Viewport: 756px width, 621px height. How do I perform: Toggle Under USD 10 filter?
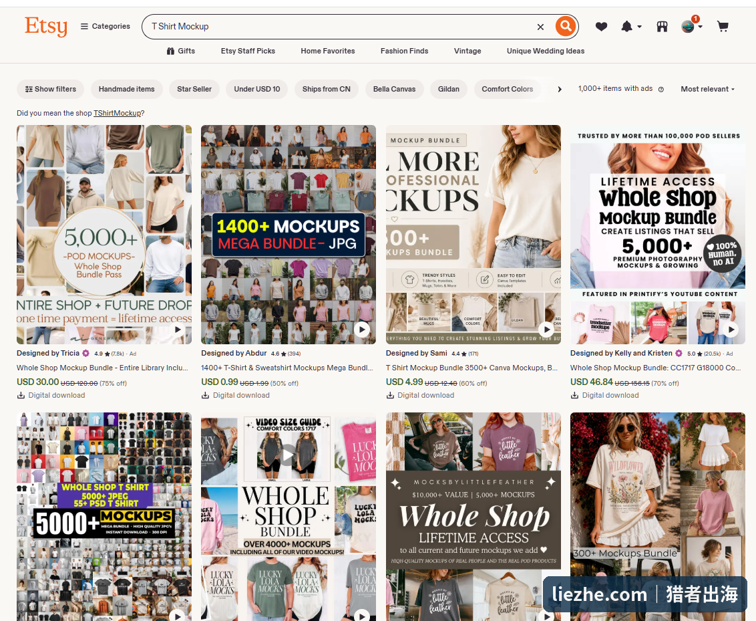coord(257,89)
